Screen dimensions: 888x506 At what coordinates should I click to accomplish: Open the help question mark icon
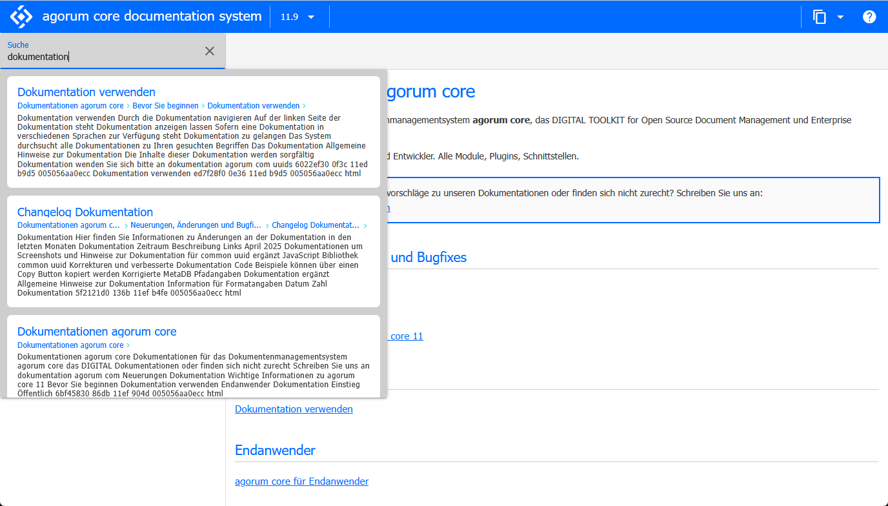coord(869,17)
